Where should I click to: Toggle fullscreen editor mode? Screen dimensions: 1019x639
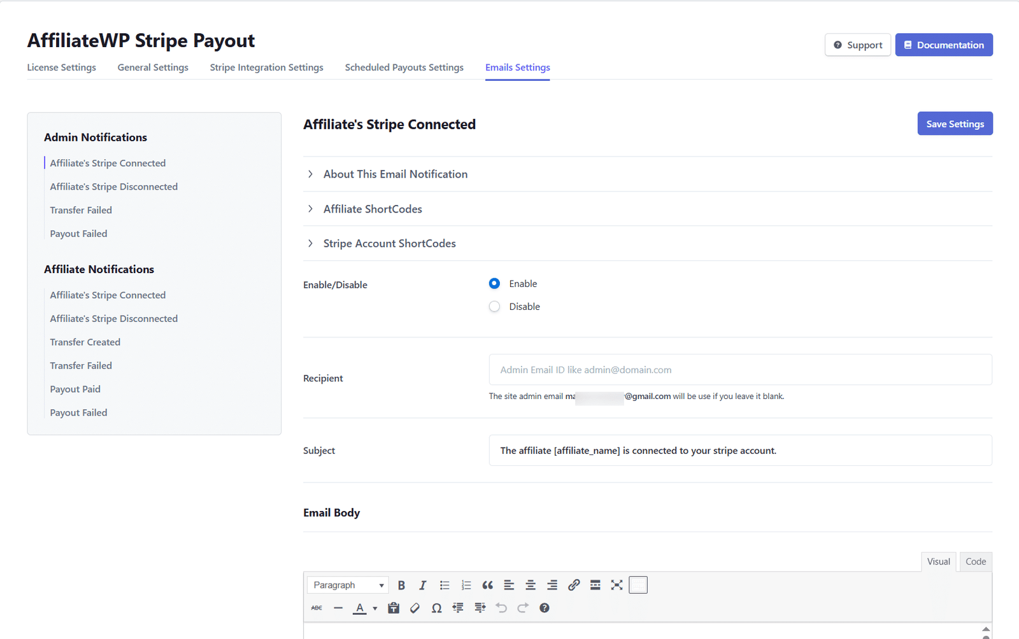pyautogui.click(x=616, y=585)
